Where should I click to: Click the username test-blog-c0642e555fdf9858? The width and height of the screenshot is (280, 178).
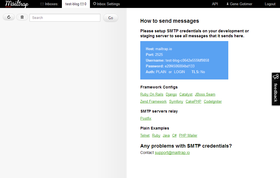(187, 60)
